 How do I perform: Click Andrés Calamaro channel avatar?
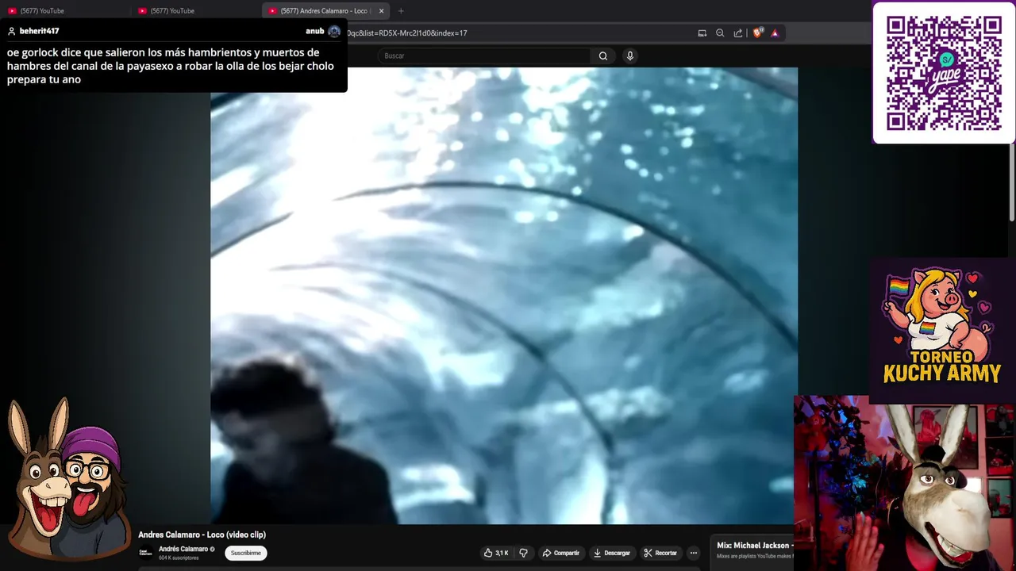pos(145,553)
